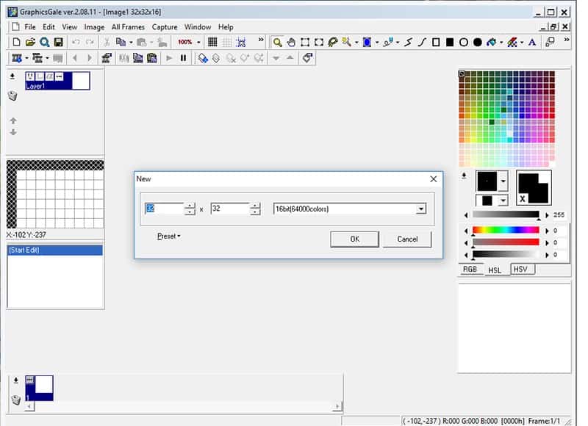
Task: Open the Capture menu
Action: pyautogui.click(x=165, y=27)
